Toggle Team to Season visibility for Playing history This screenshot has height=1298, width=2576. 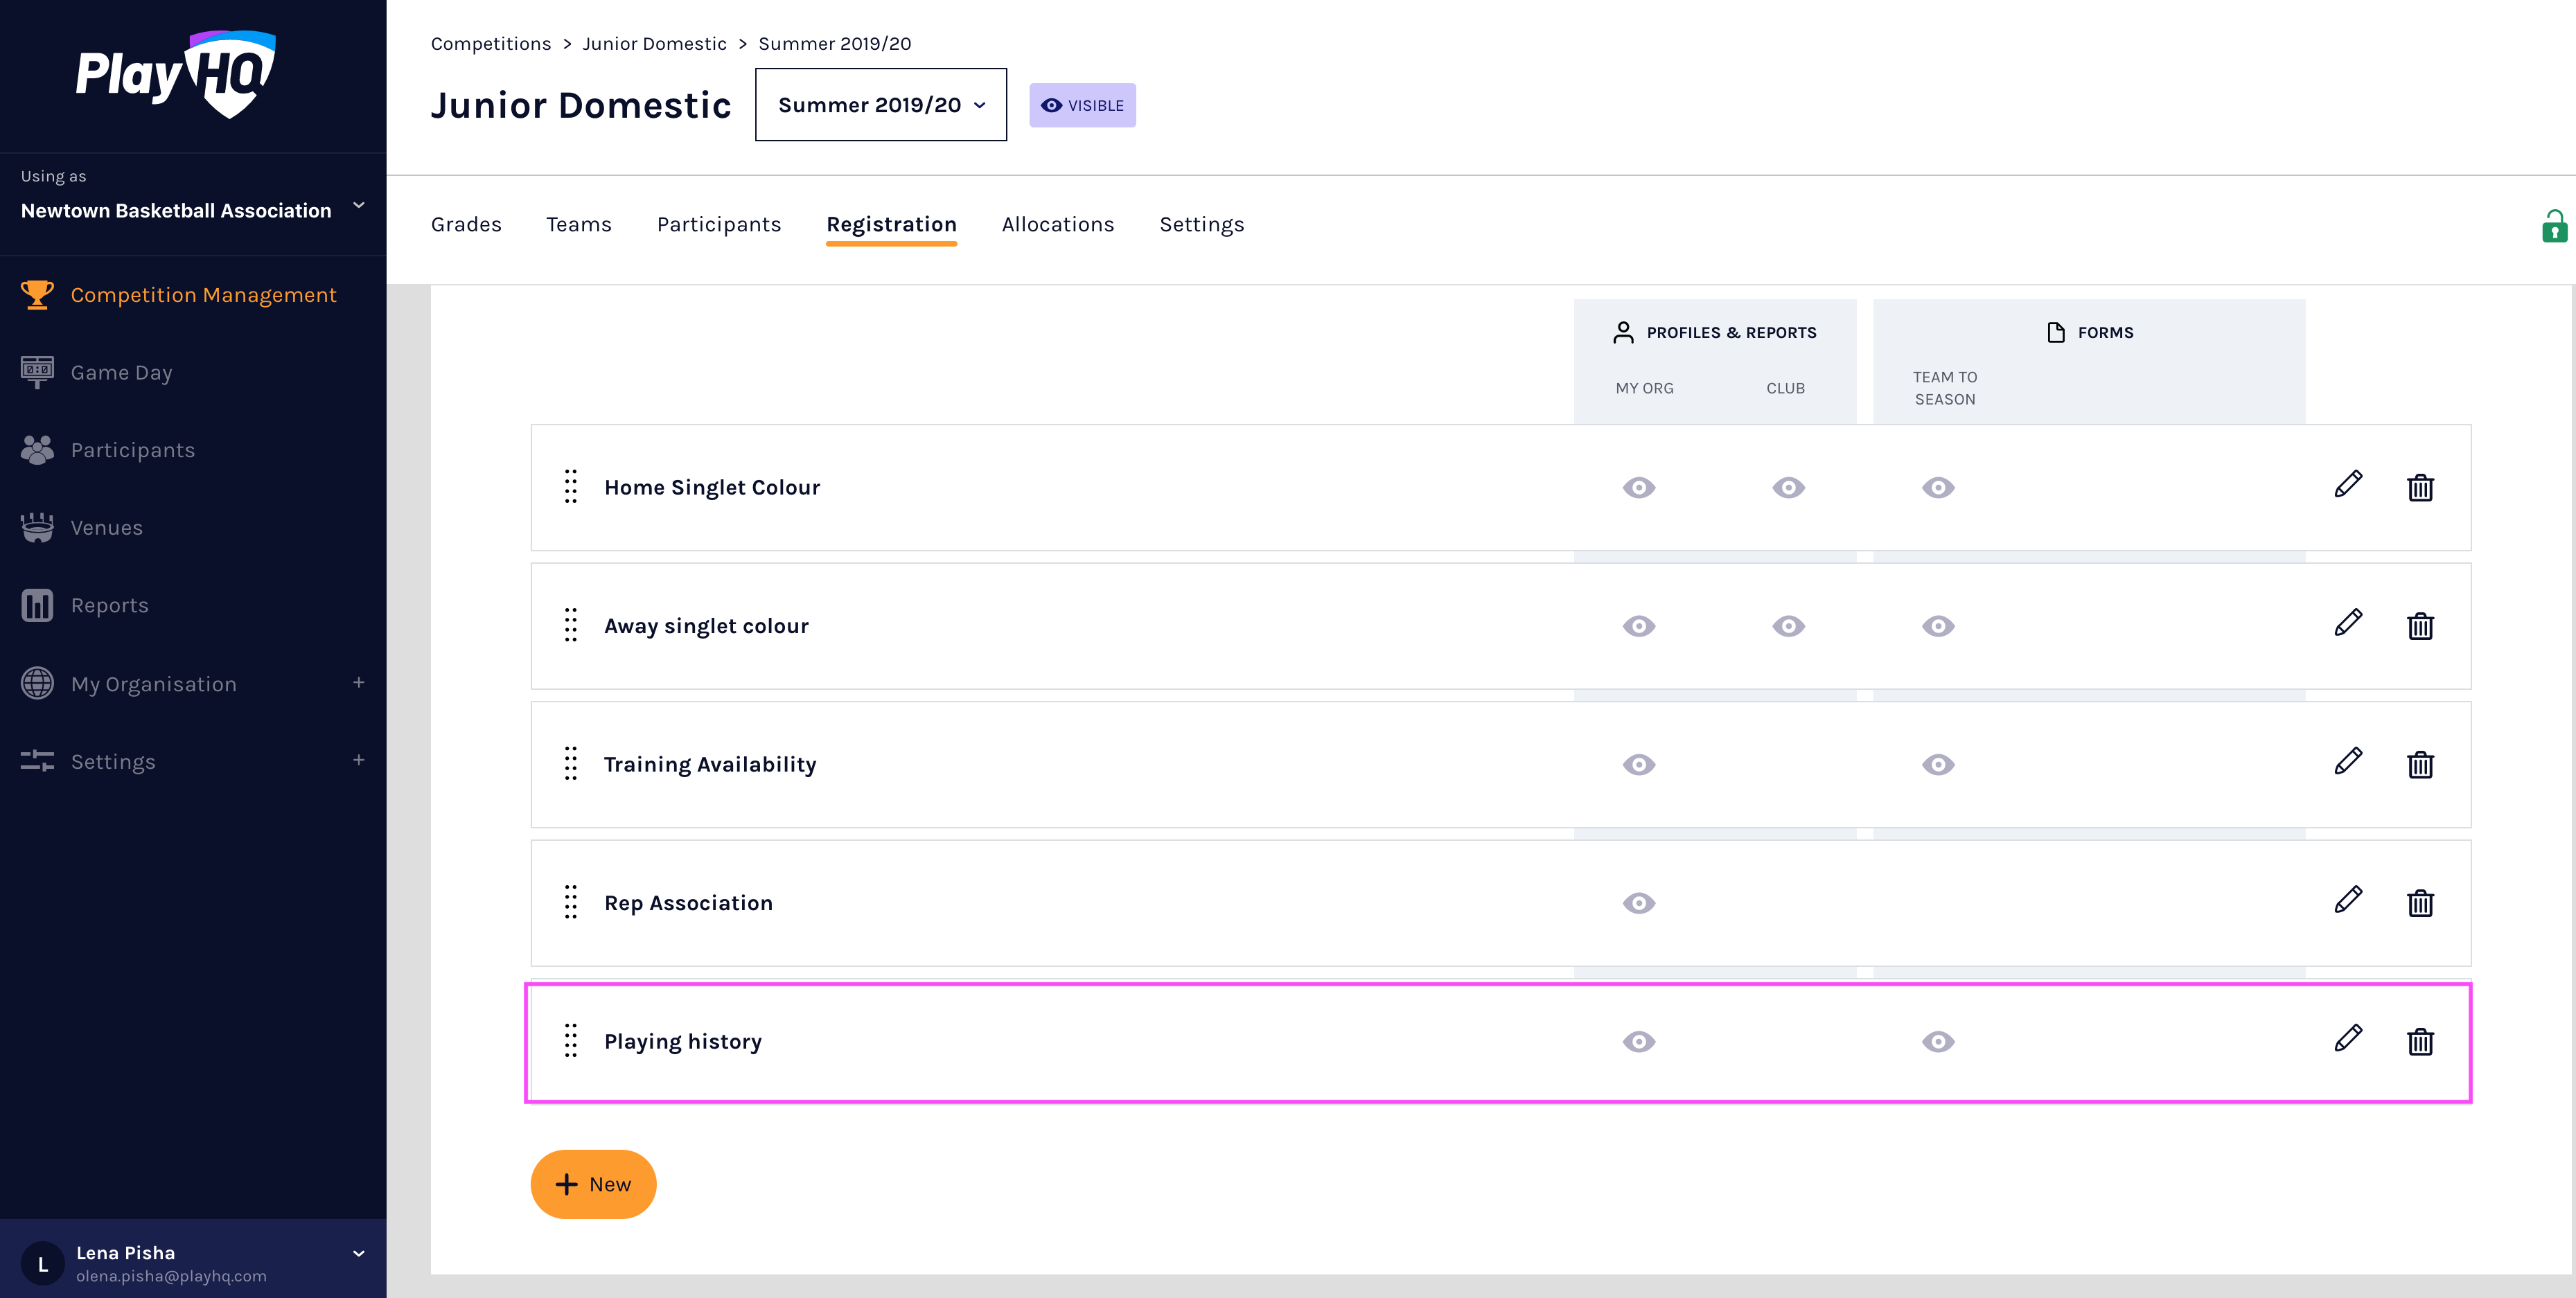pos(1937,1042)
